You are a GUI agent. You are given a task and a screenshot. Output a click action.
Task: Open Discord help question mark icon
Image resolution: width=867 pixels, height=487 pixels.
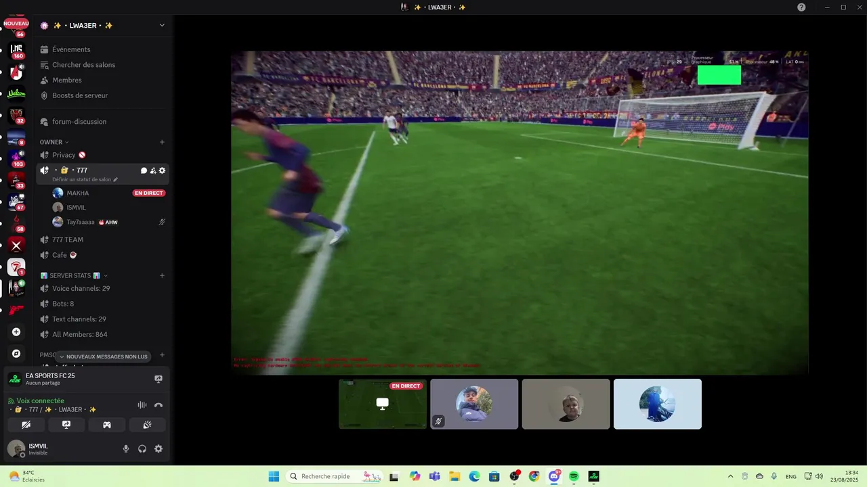point(801,7)
